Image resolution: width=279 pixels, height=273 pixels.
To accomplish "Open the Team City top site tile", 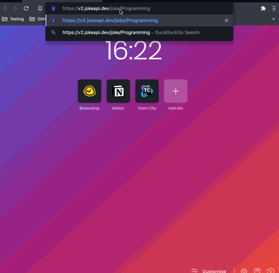I will [147, 91].
